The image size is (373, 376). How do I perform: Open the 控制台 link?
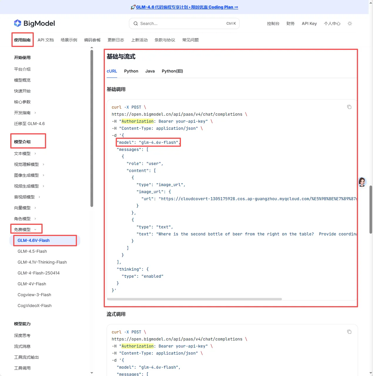pyautogui.click(x=273, y=23)
